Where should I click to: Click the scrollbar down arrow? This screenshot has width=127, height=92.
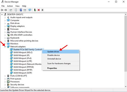[126, 86]
